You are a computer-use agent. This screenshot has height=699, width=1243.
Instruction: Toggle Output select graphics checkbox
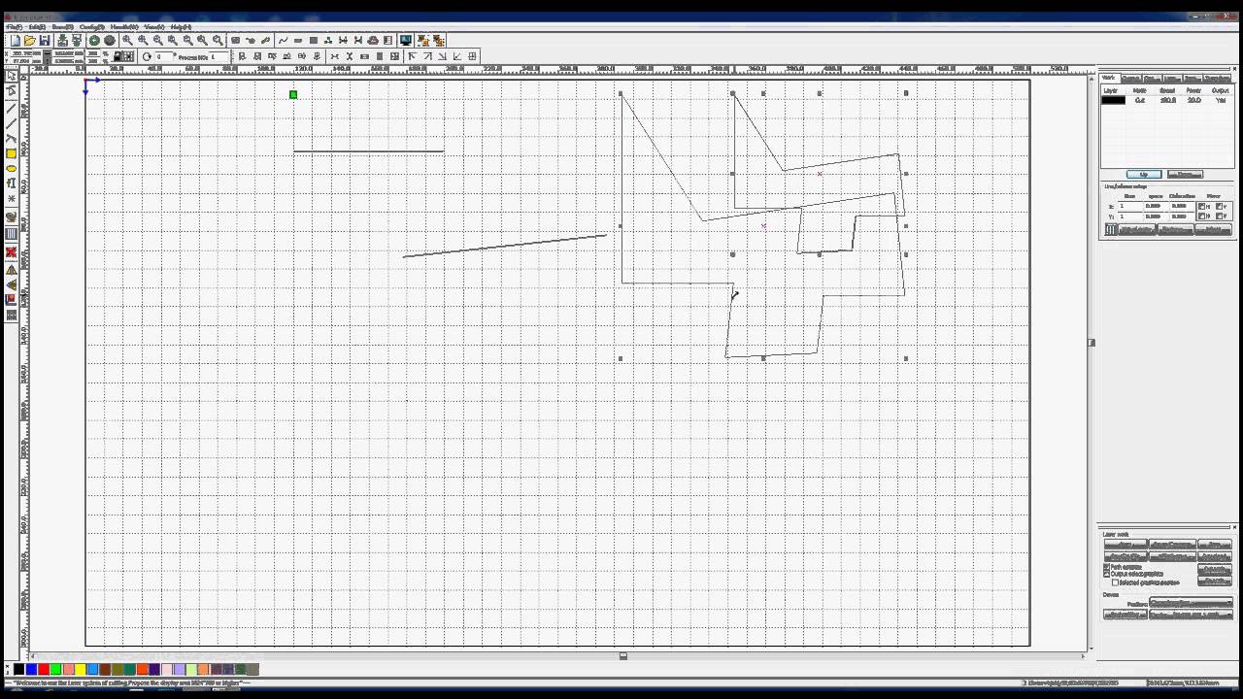pos(1106,574)
